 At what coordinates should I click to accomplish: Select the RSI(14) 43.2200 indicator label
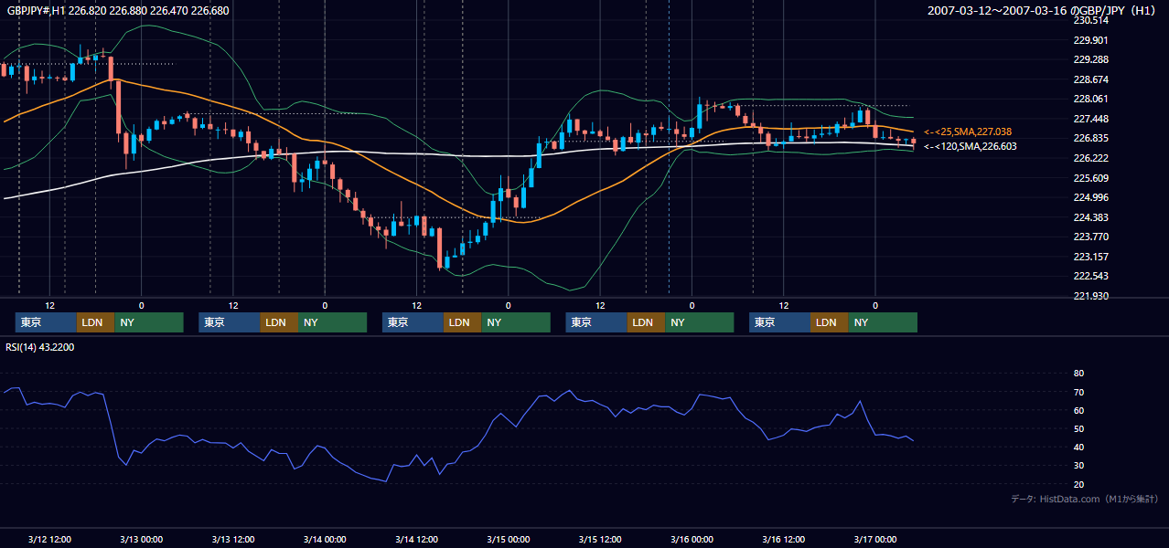point(40,347)
